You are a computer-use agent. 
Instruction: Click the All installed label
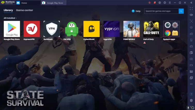(9, 18)
